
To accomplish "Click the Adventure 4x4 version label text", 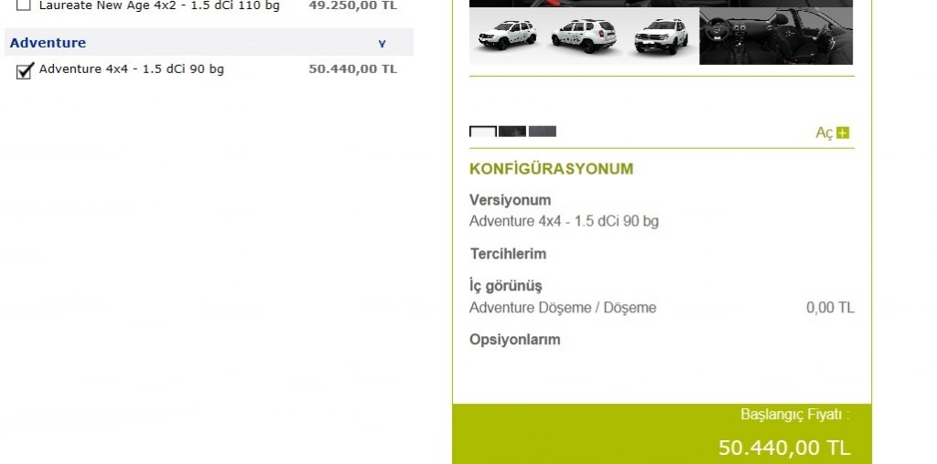I will point(132,69).
